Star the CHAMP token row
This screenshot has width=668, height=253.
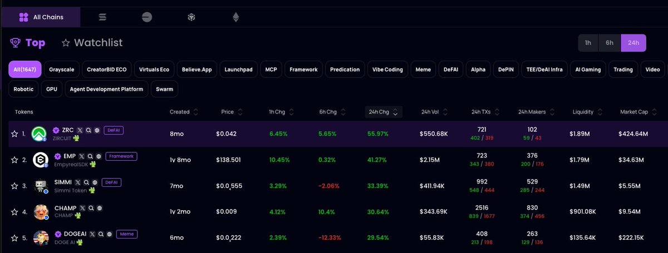pos(14,212)
